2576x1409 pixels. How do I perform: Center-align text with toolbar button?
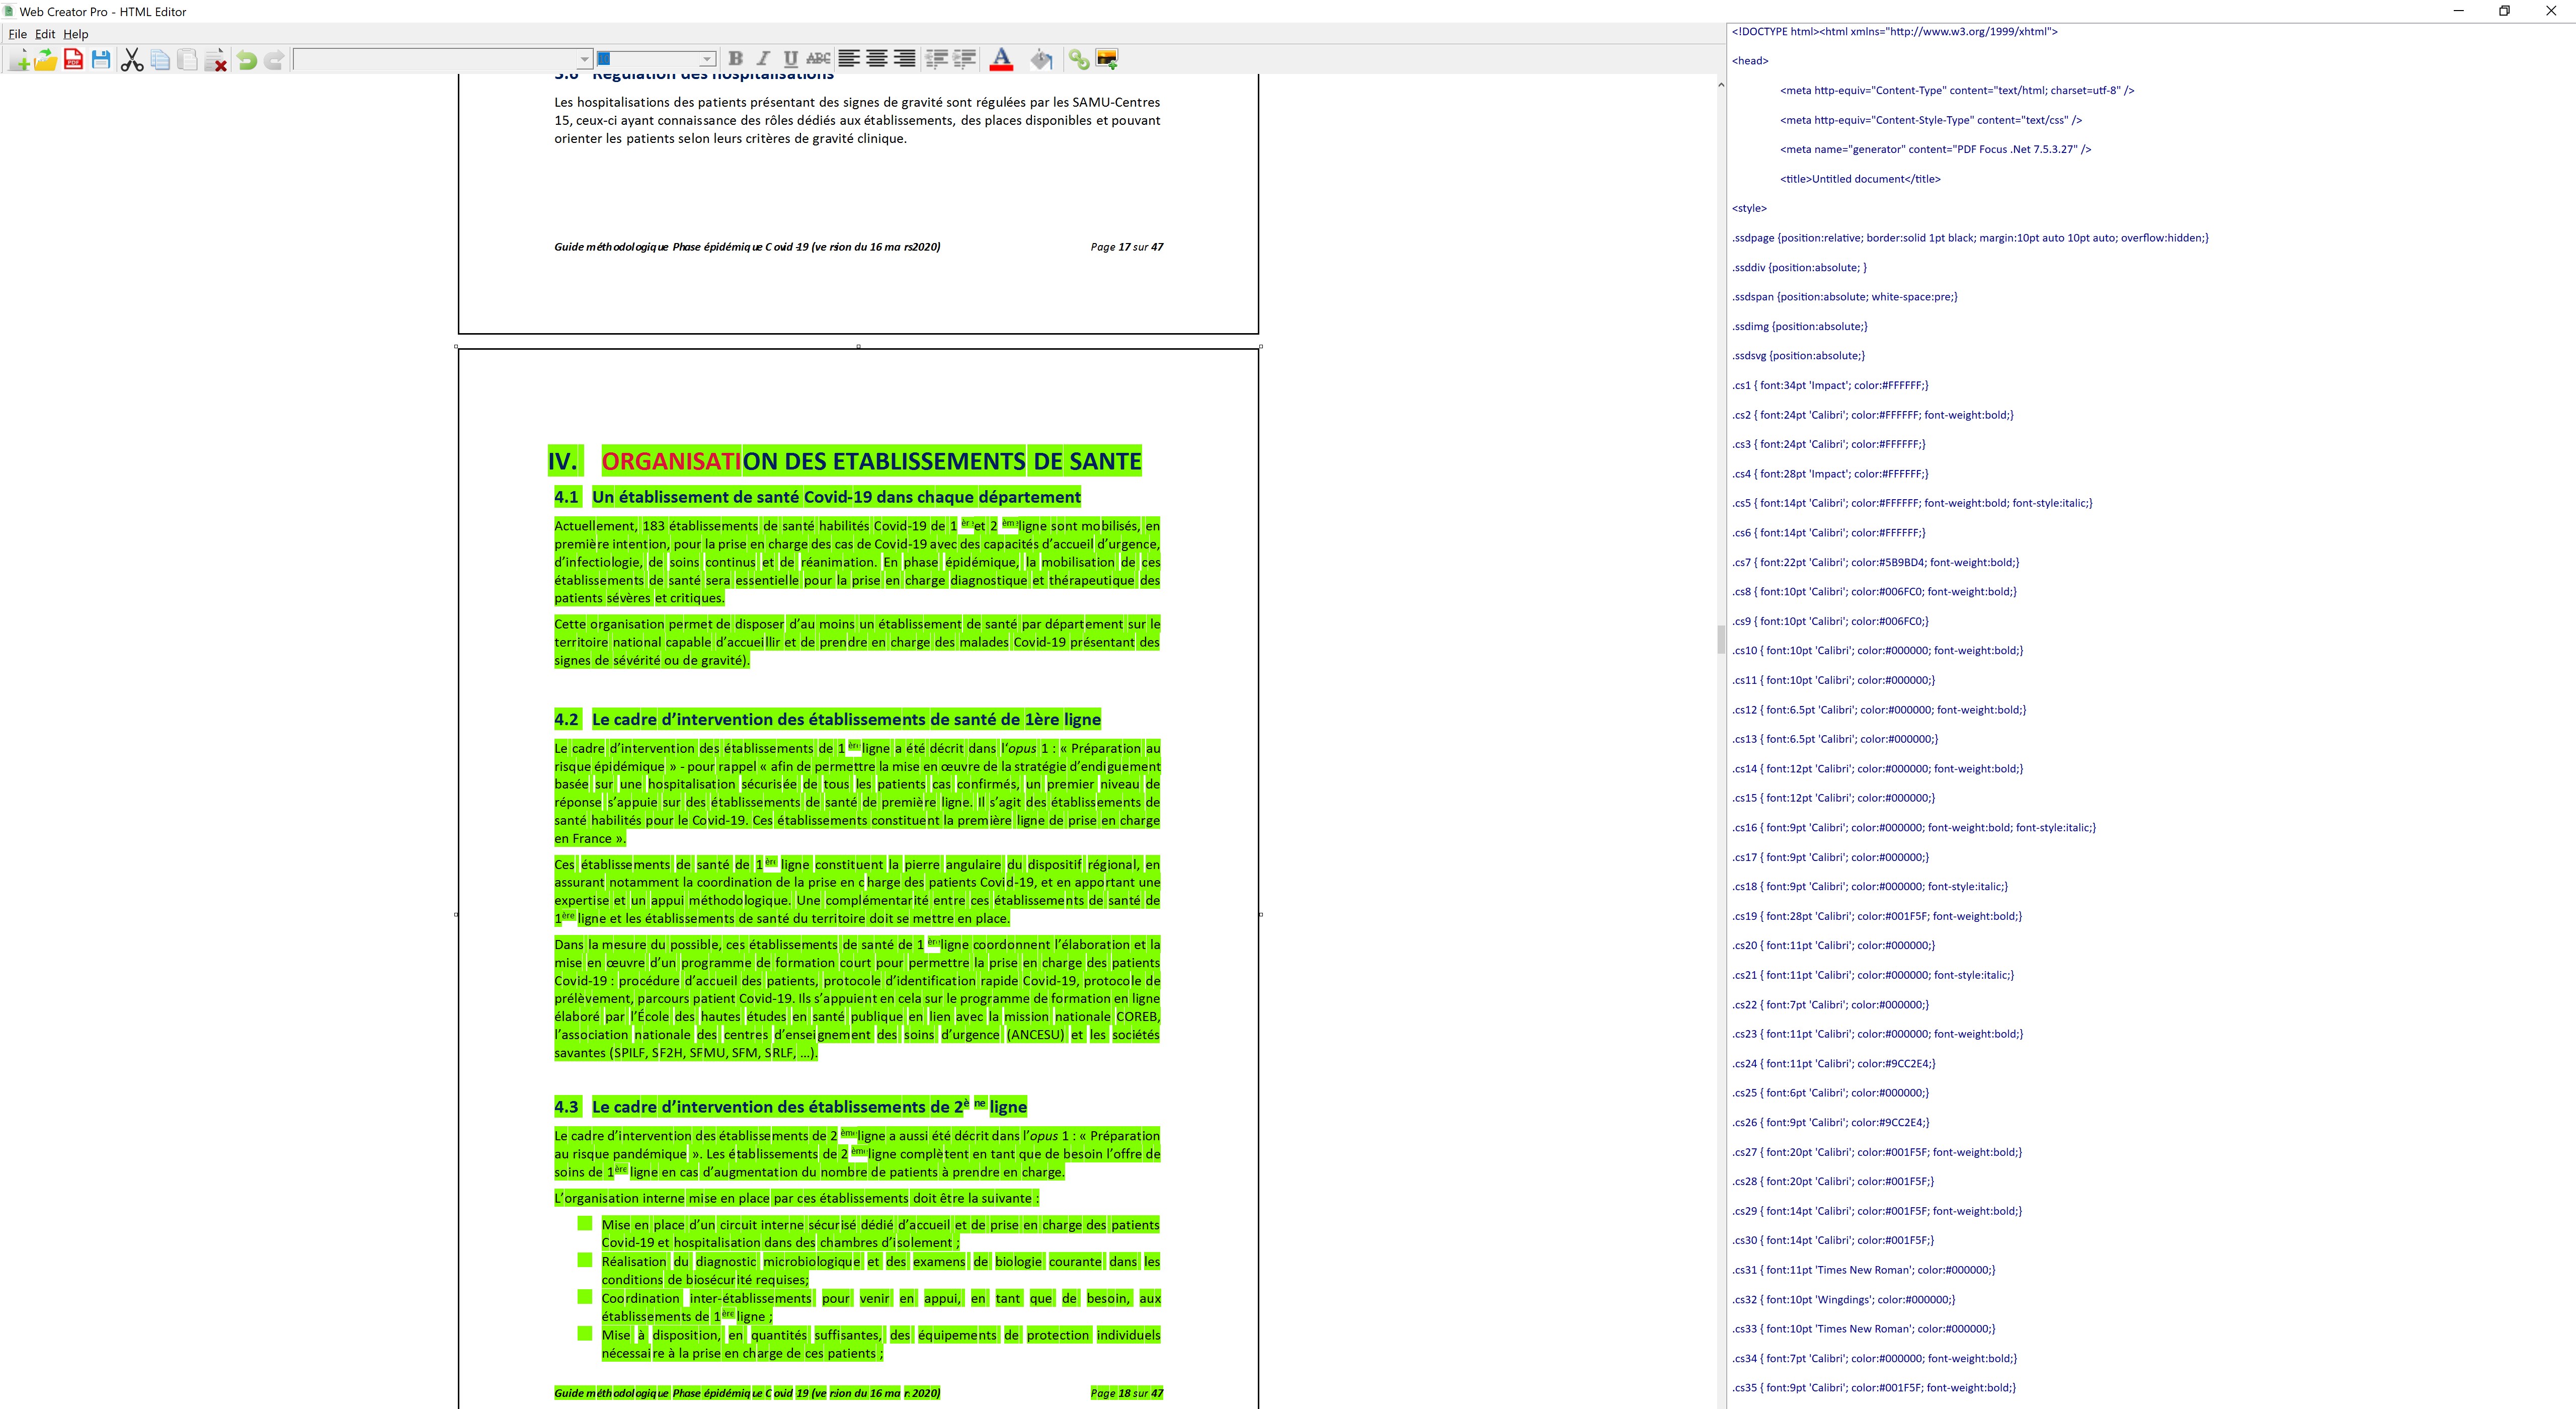pos(877,59)
